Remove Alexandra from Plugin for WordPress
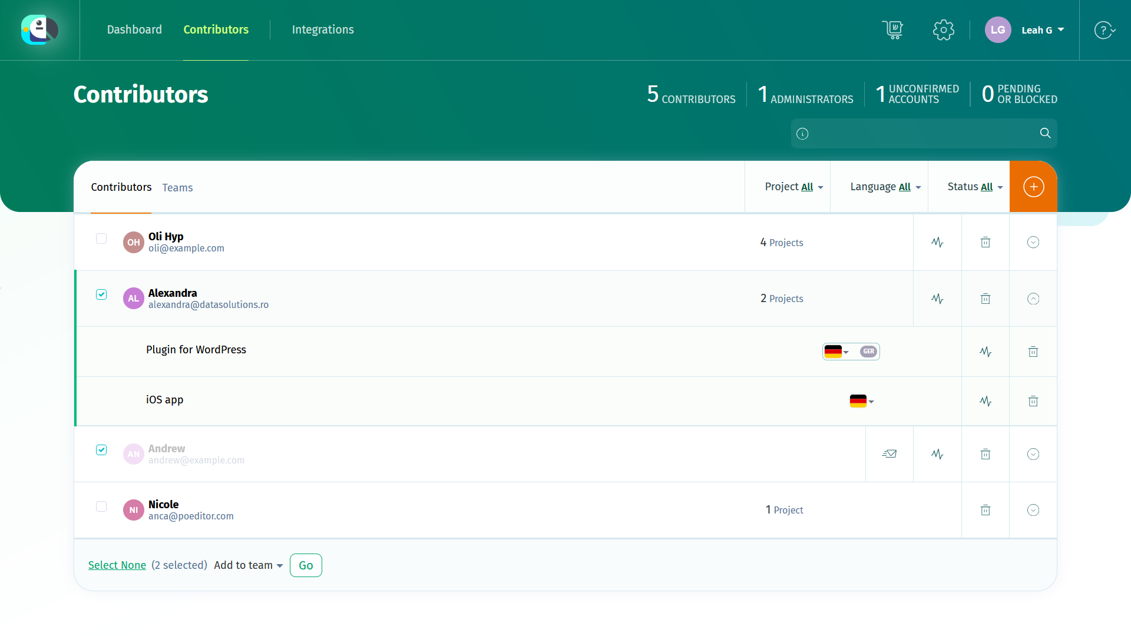This screenshot has height=636, width=1131. (1033, 352)
